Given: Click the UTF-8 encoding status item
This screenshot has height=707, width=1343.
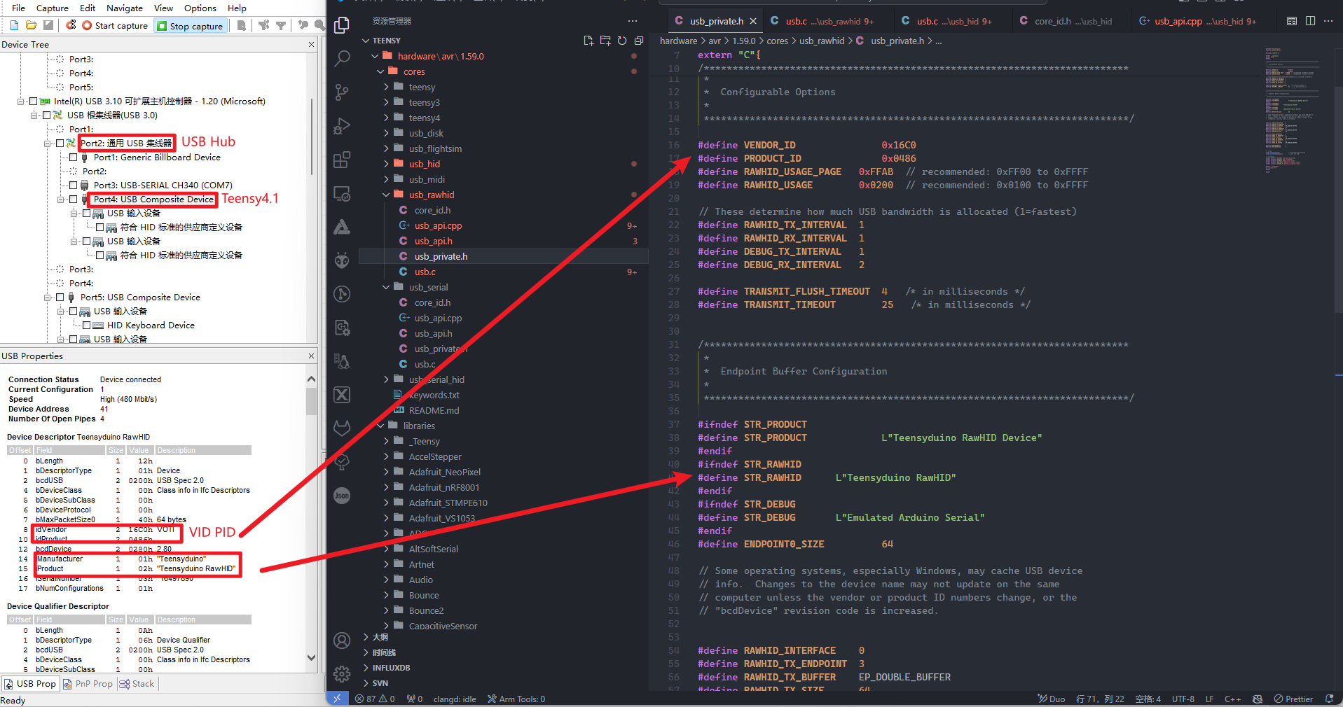Looking at the screenshot, I should pos(1183,699).
